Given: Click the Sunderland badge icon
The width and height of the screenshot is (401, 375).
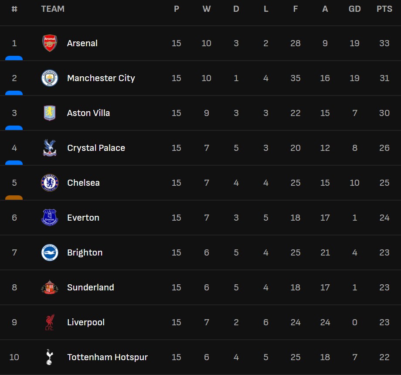Looking at the screenshot, I should (x=49, y=287).
